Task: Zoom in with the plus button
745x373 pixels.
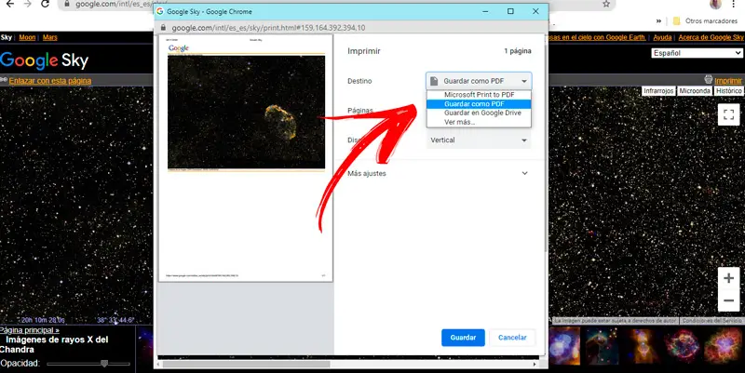Action: pos(729,278)
